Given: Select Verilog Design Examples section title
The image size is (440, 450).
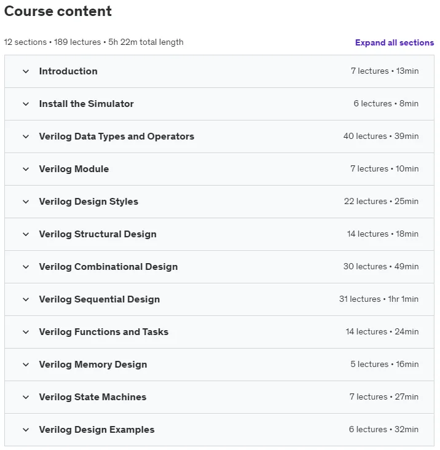Looking at the screenshot, I should pyautogui.click(x=96, y=430).
